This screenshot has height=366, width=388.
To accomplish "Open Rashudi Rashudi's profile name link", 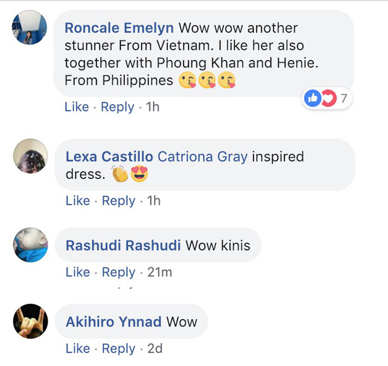I will point(123,245).
